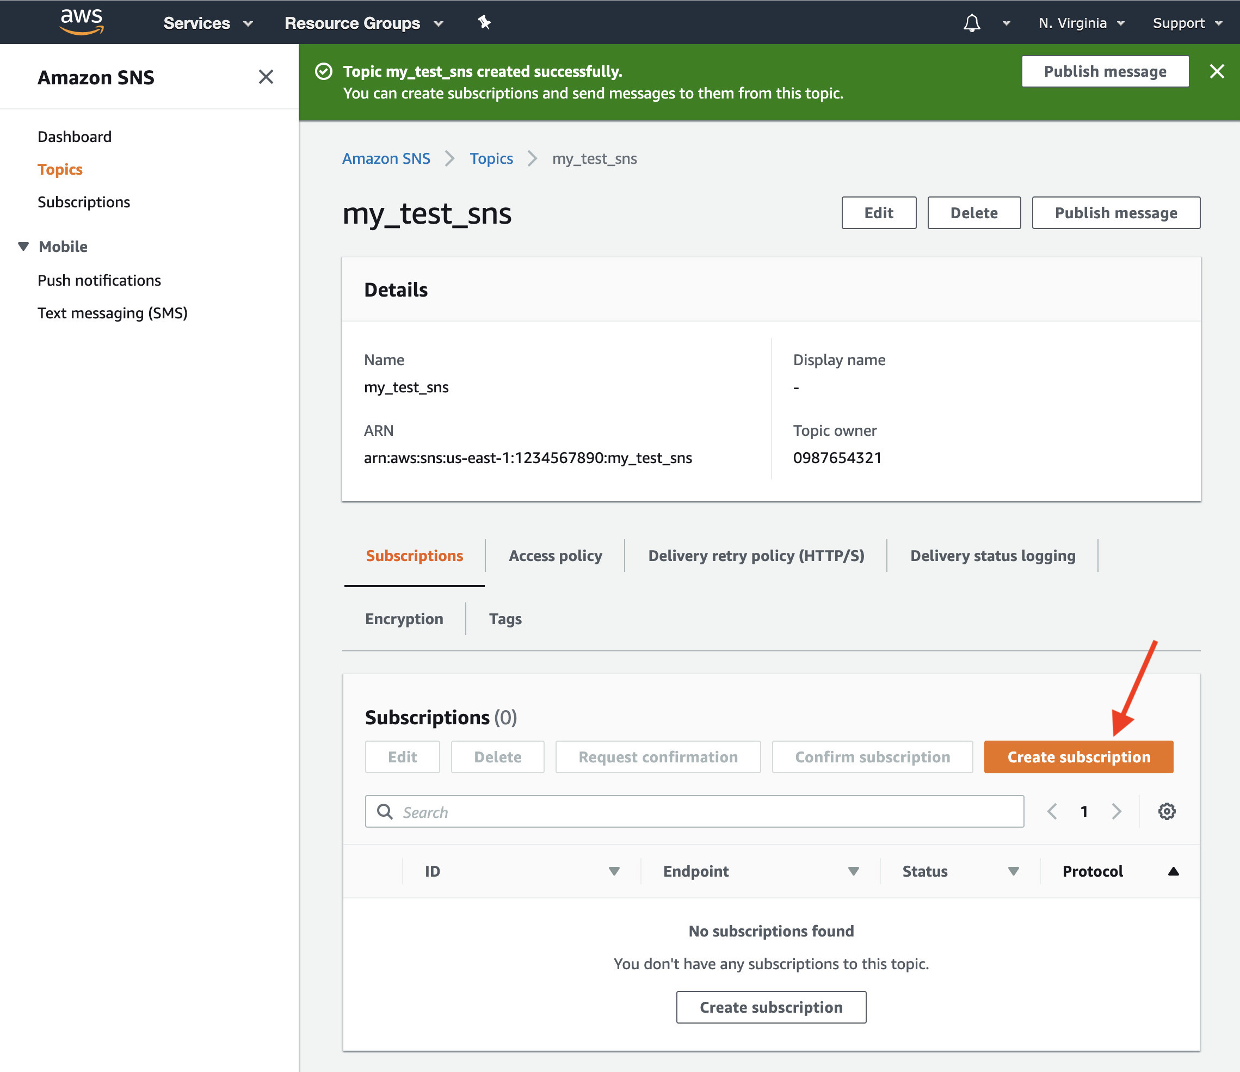Click the disabled subscriptions Delete button
The height and width of the screenshot is (1072, 1240).
(x=497, y=756)
